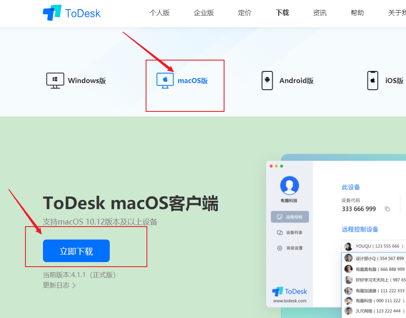Select 设备列表 in the preview sidebar

click(290, 232)
